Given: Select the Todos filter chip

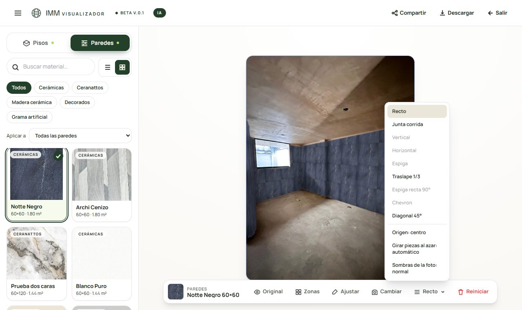Looking at the screenshot, I should pos(19,88).
